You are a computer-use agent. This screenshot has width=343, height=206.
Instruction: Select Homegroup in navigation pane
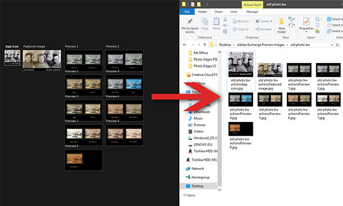tap(198, 177)
